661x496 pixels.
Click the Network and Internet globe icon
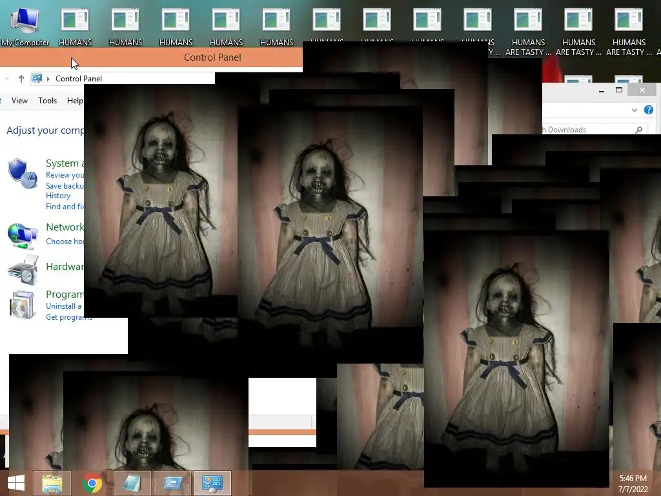(x=23, y=236)
